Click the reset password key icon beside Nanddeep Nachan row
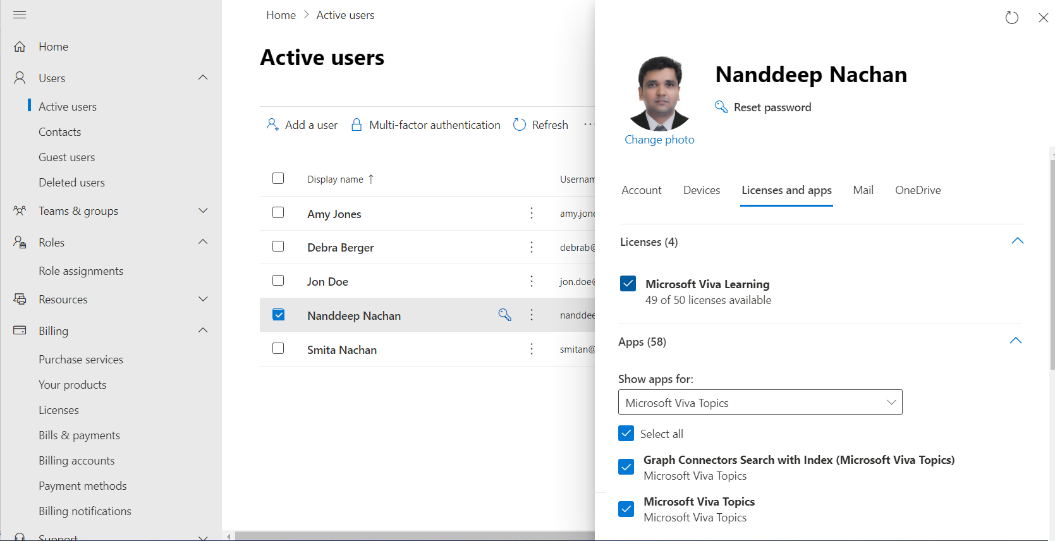The width and height of the screenshot is (1055, 541). [504, 315]
